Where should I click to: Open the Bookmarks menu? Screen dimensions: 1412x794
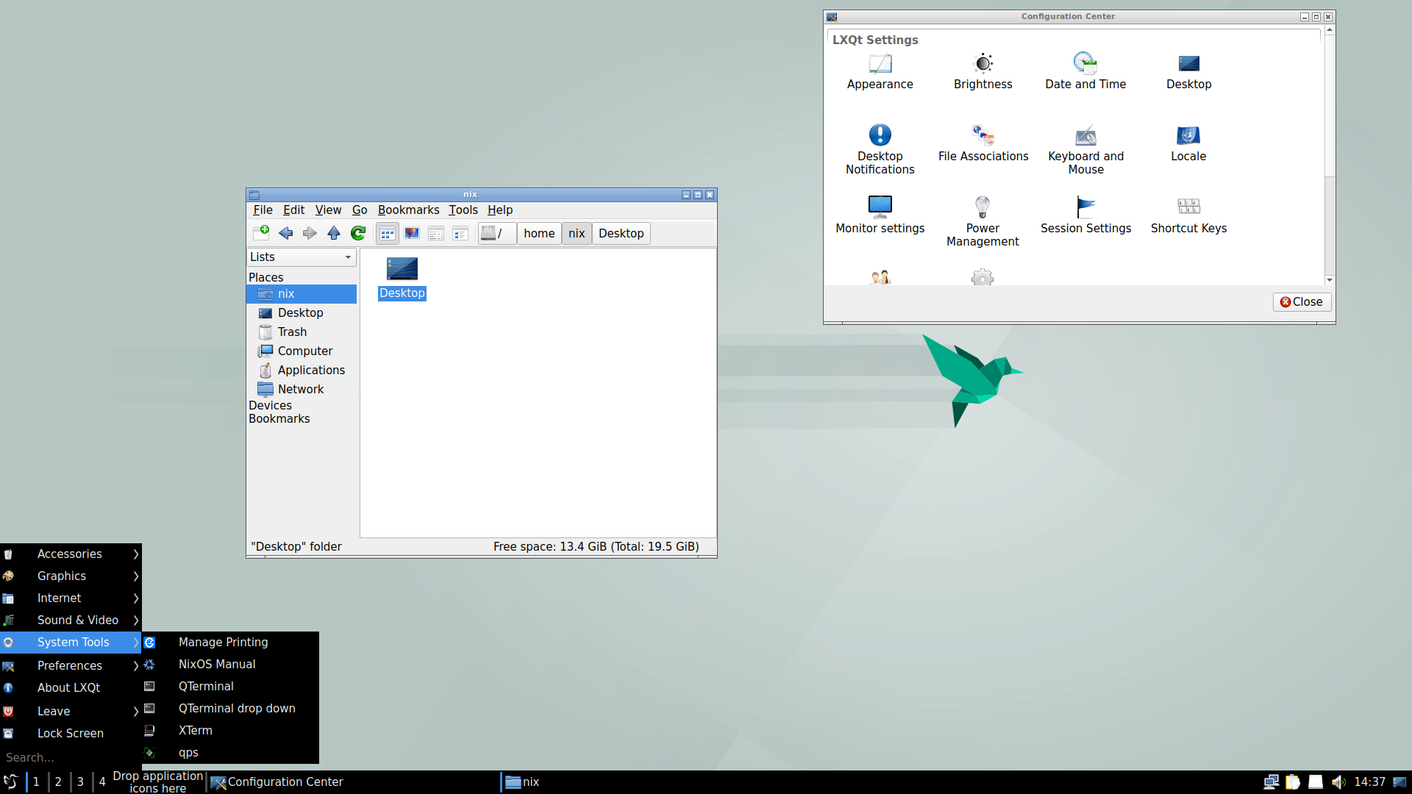408,210
